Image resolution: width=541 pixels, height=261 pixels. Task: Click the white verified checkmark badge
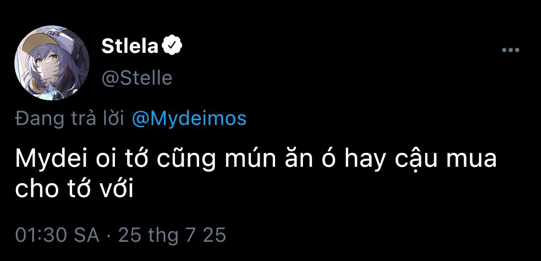click(172, 46)
